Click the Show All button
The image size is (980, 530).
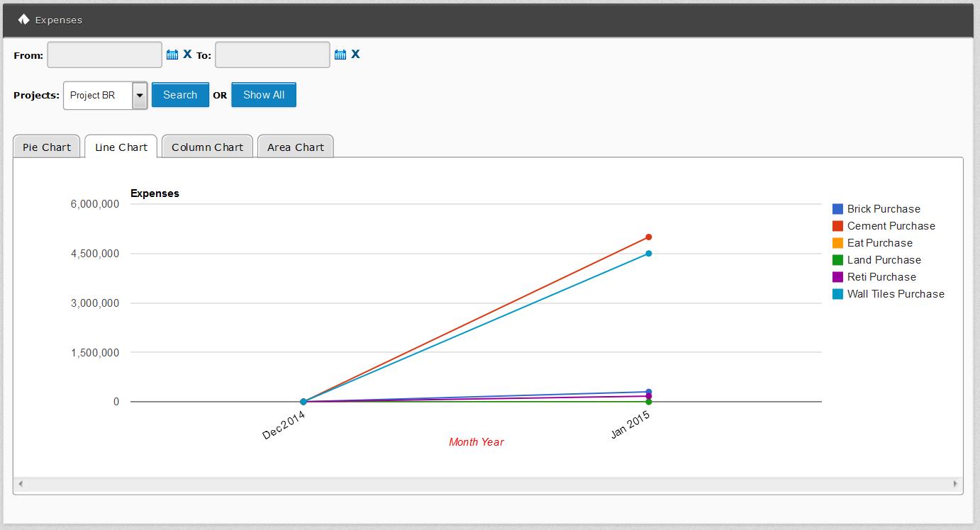pos(264,95)
